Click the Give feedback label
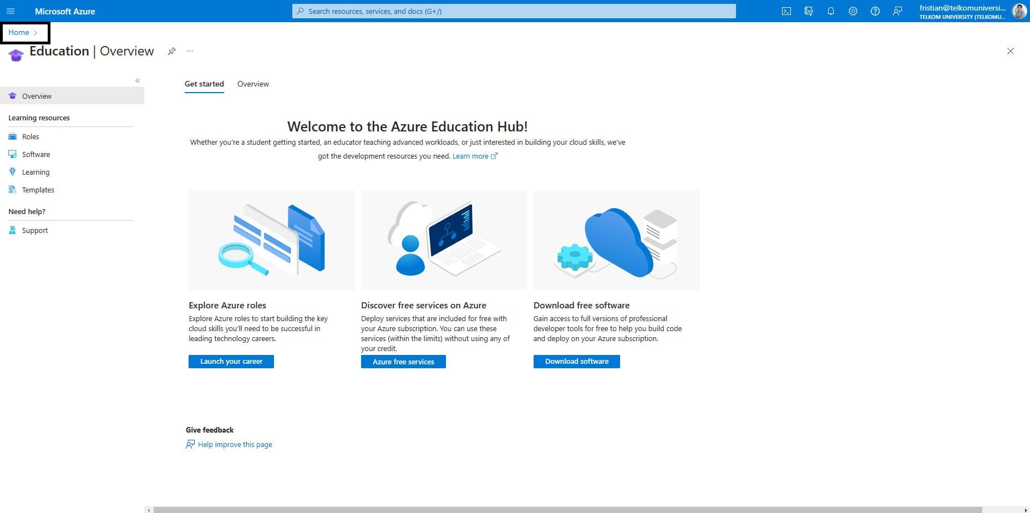 click(x=210, y=430)
